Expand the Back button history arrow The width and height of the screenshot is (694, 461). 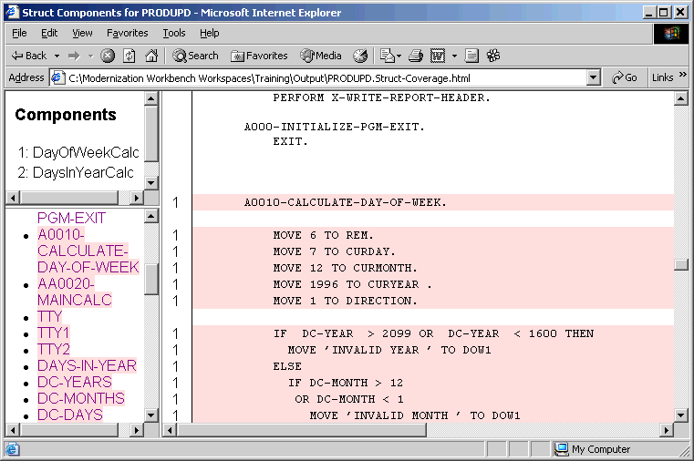coord(55,56)
